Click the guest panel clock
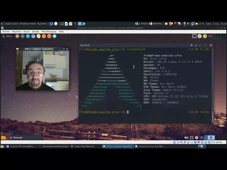This screenshot has width=227, height=170. tap(210, 36)
